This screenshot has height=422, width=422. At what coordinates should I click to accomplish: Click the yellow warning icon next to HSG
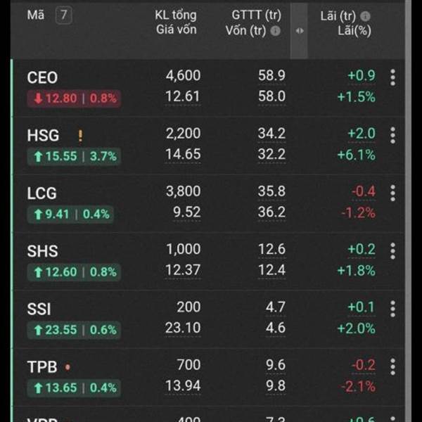click(x=80, y=136)
